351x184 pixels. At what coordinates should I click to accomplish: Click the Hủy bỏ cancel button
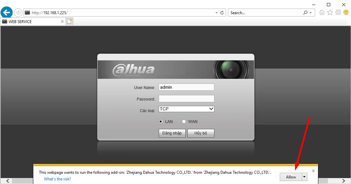pos(201,133)
